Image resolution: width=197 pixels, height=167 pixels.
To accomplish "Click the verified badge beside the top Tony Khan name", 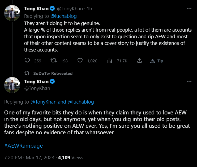I will coord(53,9).
